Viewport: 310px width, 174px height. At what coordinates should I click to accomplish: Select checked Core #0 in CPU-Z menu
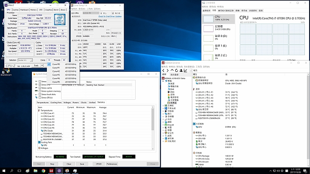click(63, 64)
